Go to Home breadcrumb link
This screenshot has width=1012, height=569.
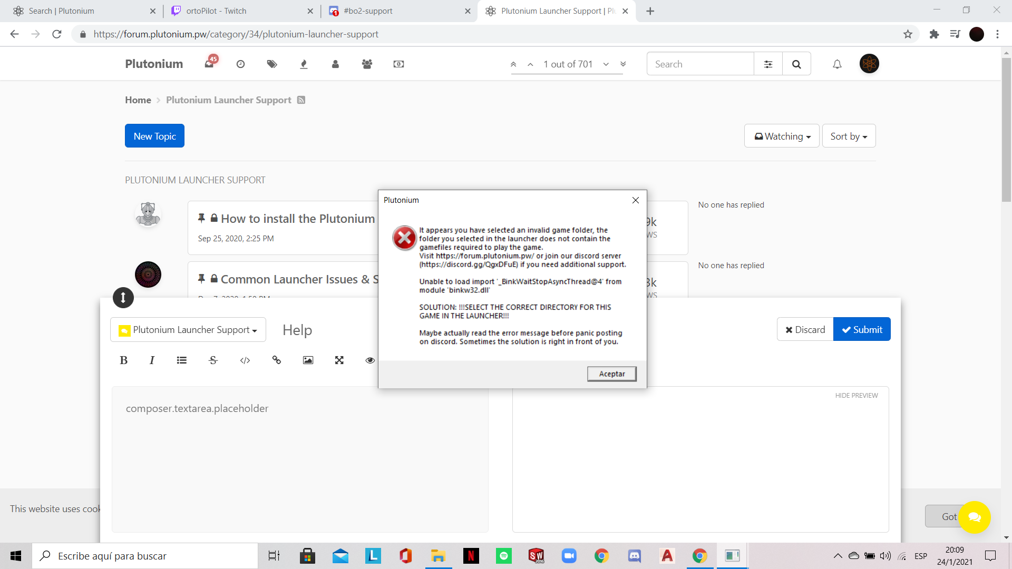138,100
